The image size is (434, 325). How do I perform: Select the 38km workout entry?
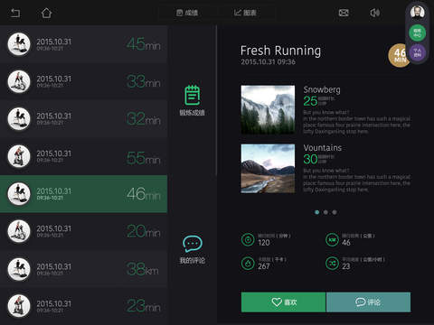click(83, 269)
